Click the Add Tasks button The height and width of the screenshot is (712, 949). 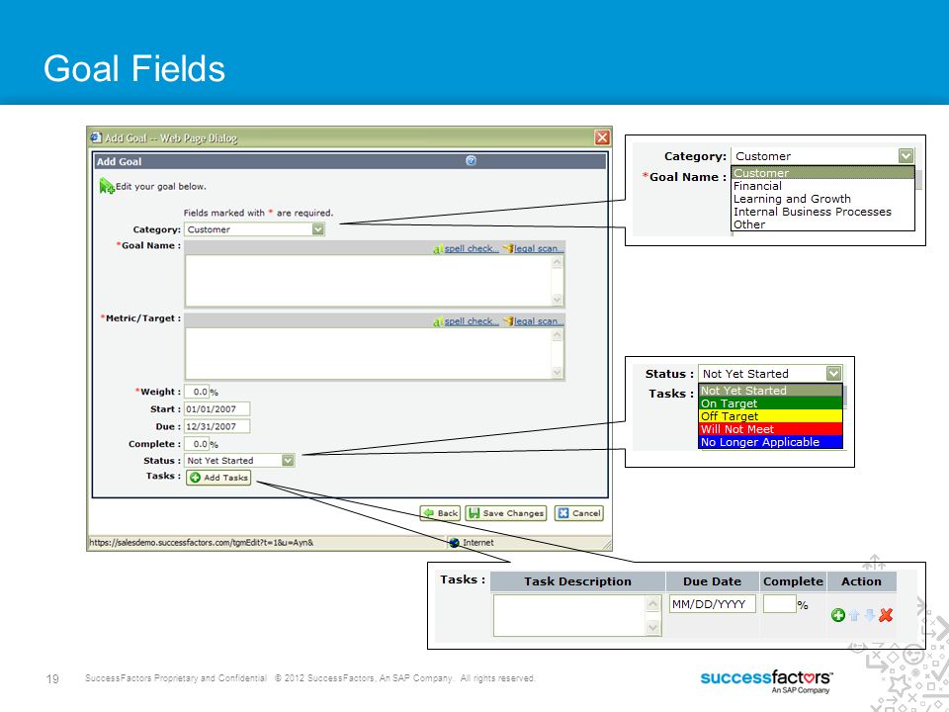[217, 477]
